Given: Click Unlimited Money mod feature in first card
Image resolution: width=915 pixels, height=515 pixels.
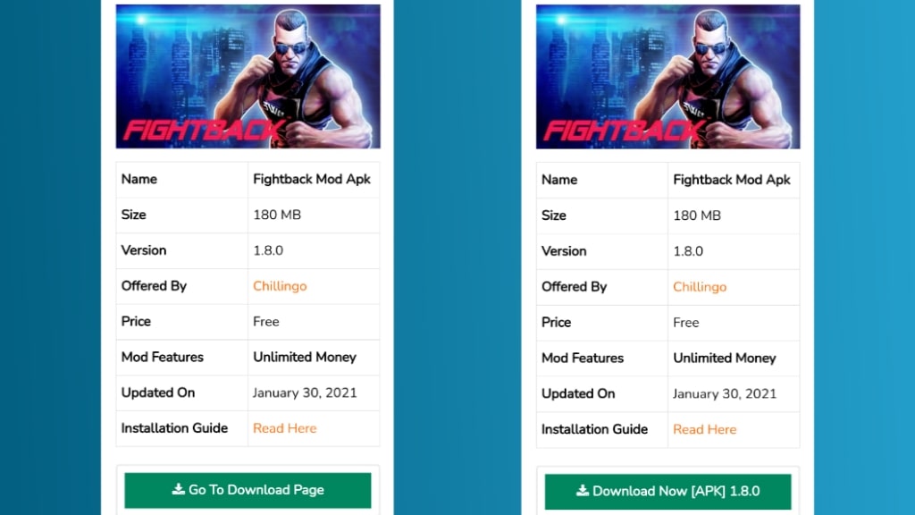Looking at the screenshot, I should (x=304, y=357).
